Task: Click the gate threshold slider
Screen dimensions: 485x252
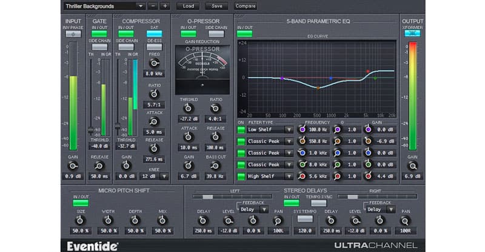Action: click(91, 130)
